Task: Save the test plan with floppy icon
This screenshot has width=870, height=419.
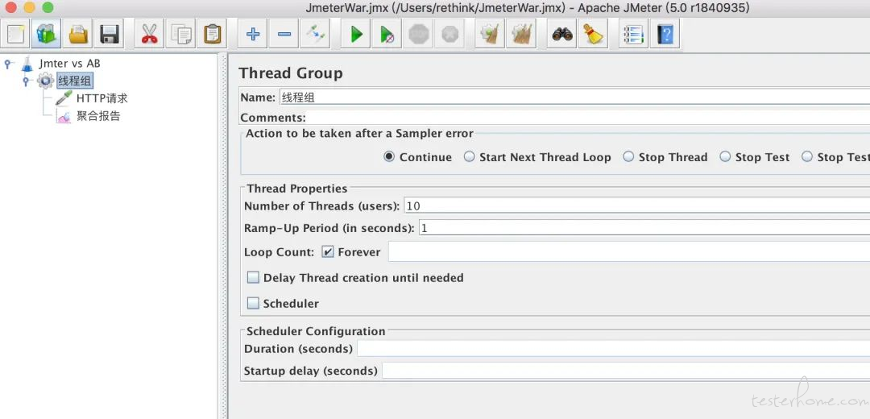Action: 110,35
